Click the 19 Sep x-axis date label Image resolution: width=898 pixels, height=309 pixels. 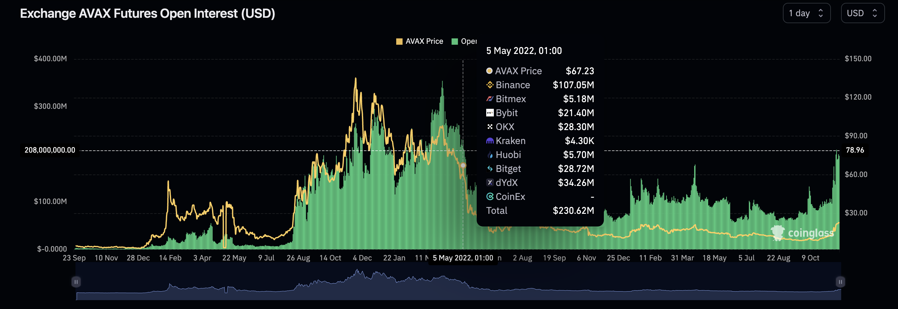[x=554, y=258]
